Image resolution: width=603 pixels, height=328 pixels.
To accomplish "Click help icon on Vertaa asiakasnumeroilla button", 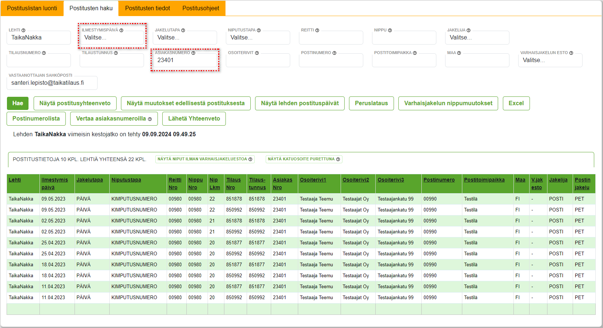I will [x=150, y=119].
